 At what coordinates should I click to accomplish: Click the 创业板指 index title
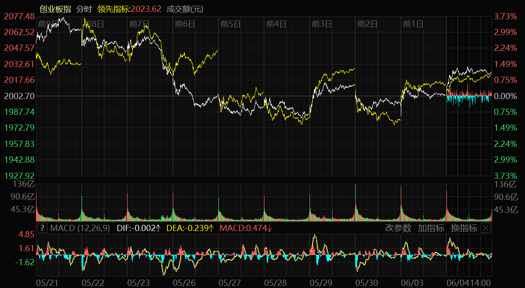click(x=55, y=9)
